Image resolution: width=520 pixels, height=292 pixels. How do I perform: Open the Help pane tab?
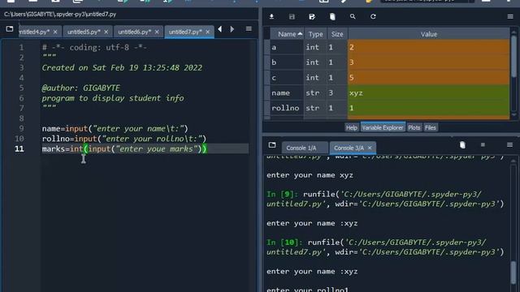[x=352, y=127]
